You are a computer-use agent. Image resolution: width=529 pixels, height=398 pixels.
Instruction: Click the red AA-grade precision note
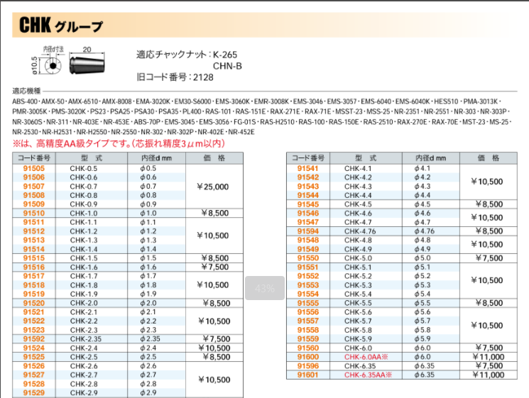119,143
